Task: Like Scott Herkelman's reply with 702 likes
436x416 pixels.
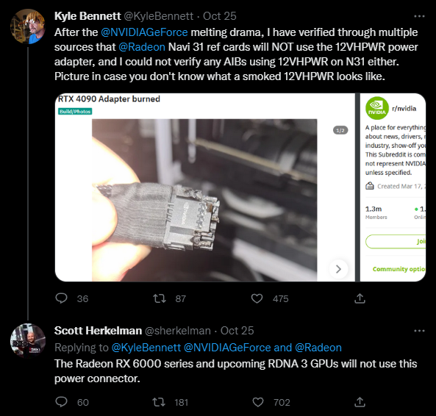Action: coord(258,402)
